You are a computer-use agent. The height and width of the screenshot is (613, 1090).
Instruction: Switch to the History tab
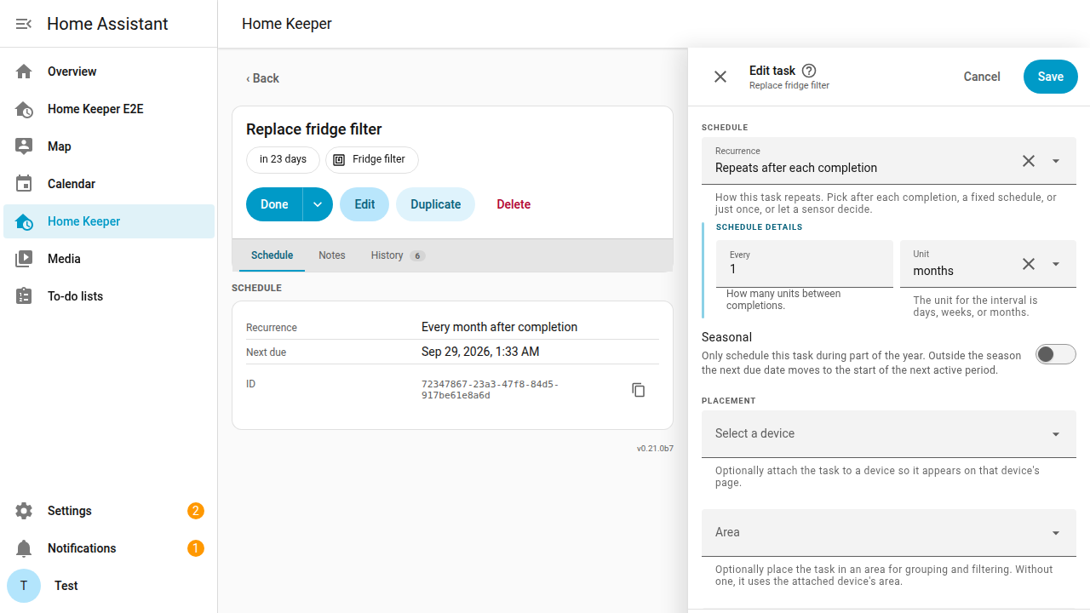tap(398, 255)
